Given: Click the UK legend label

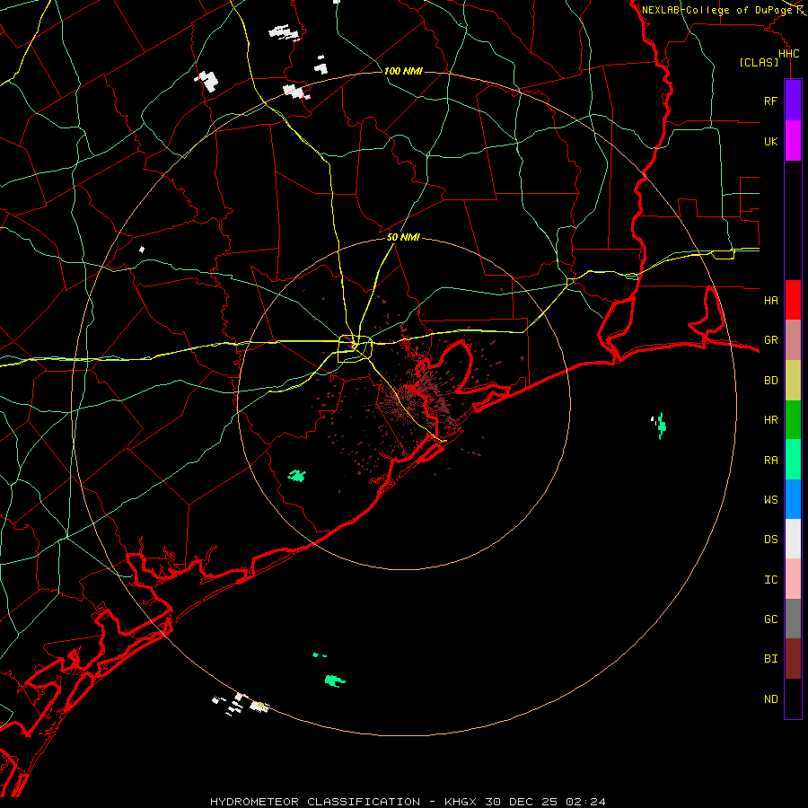Looking at the screenshot, I should [770, 141].
